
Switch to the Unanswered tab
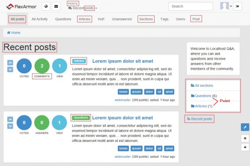click(122, 19)
